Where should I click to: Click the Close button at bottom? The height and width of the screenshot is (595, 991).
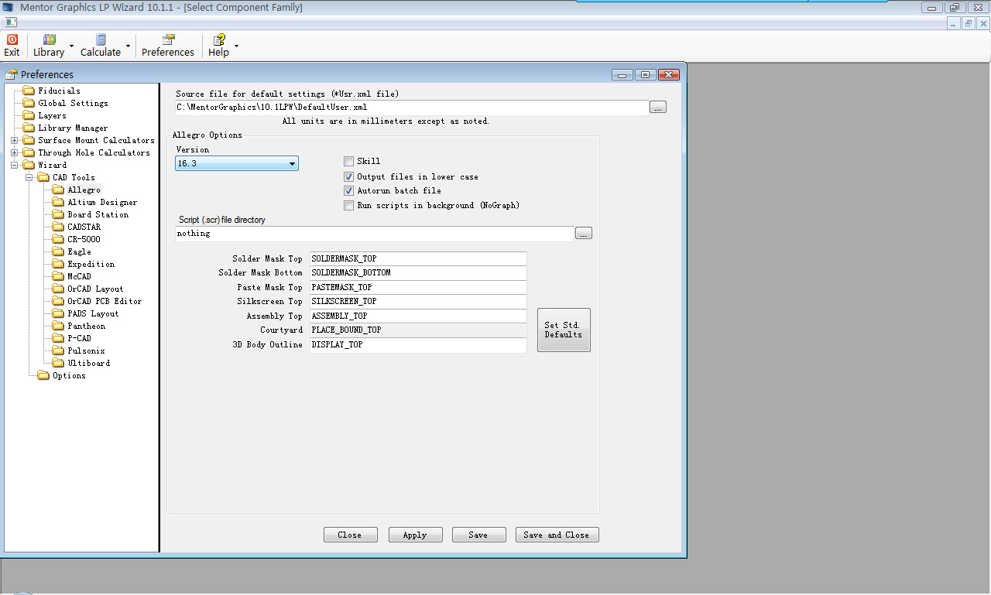coord(351,535)
